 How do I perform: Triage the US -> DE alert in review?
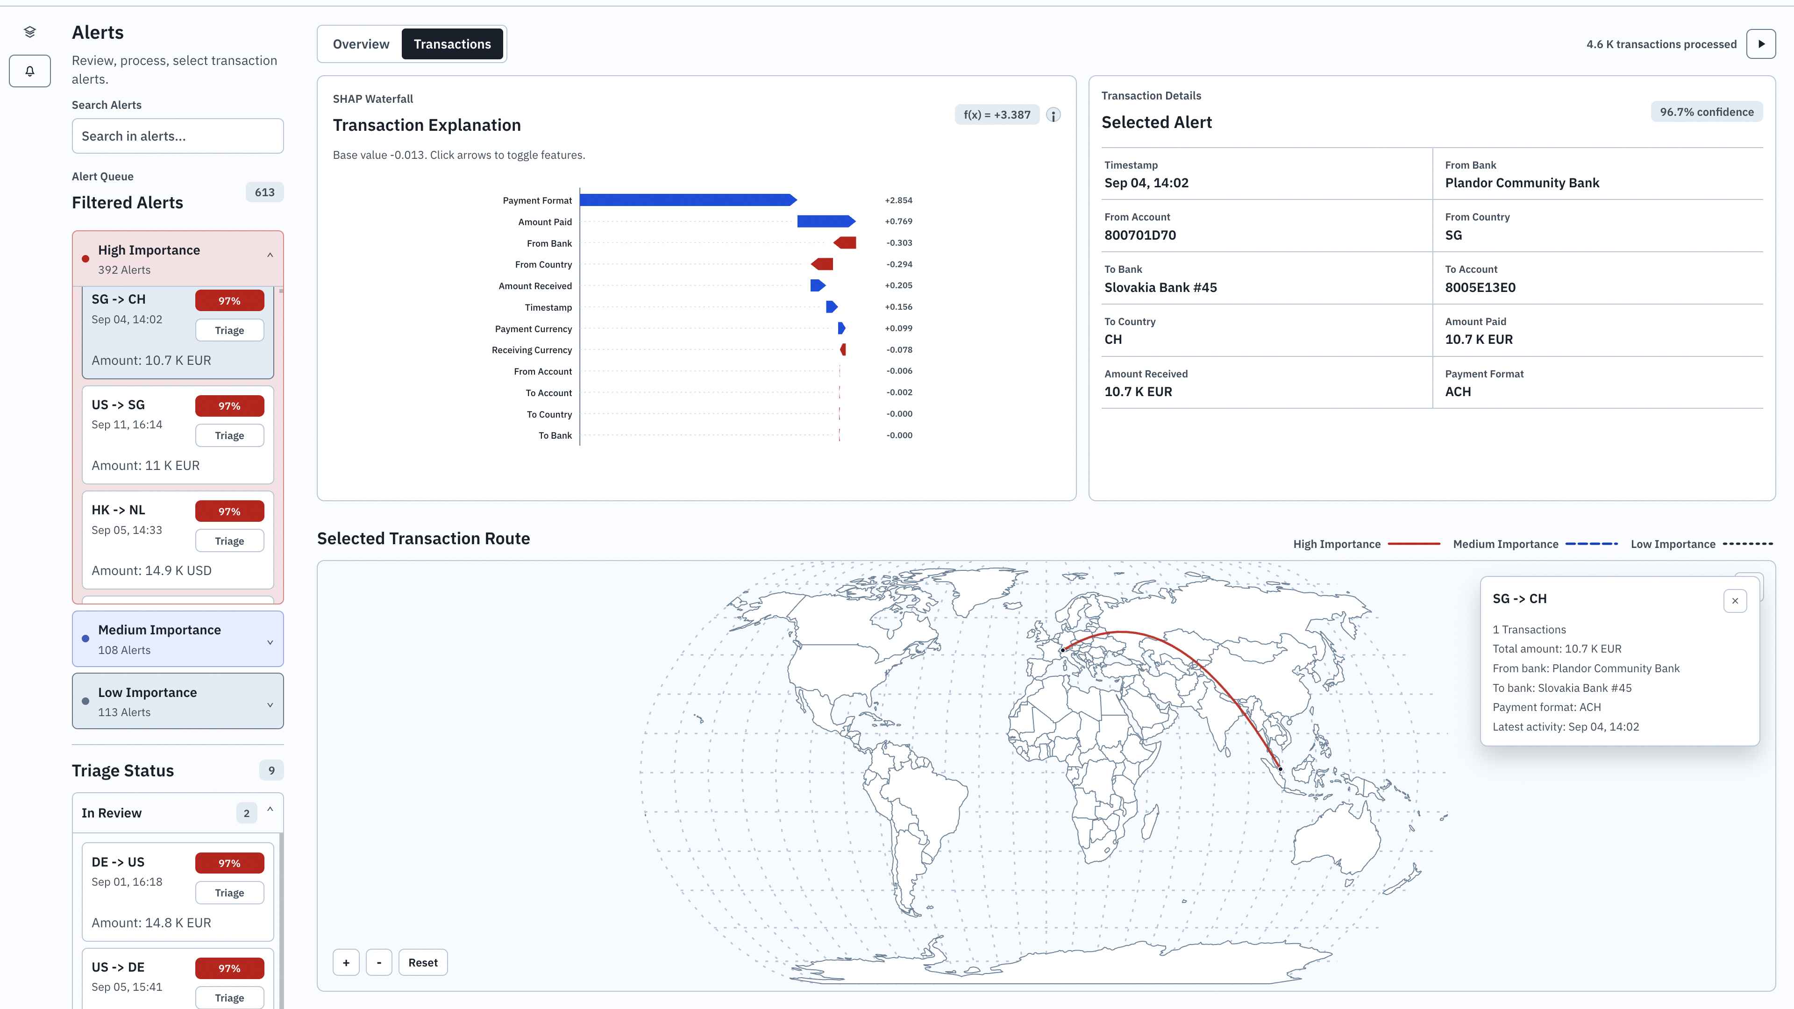229,998
